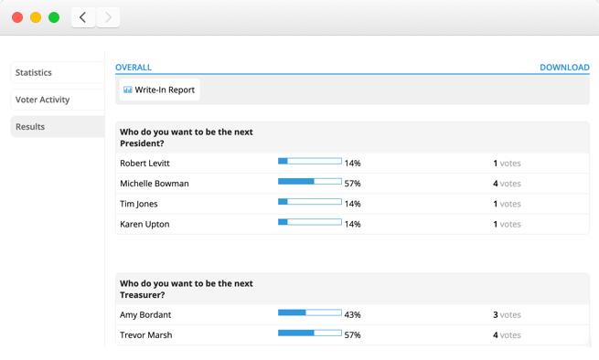The image size is (599, 360).
Task: Select the name Michelle Bowman
Action: [155, 184]
